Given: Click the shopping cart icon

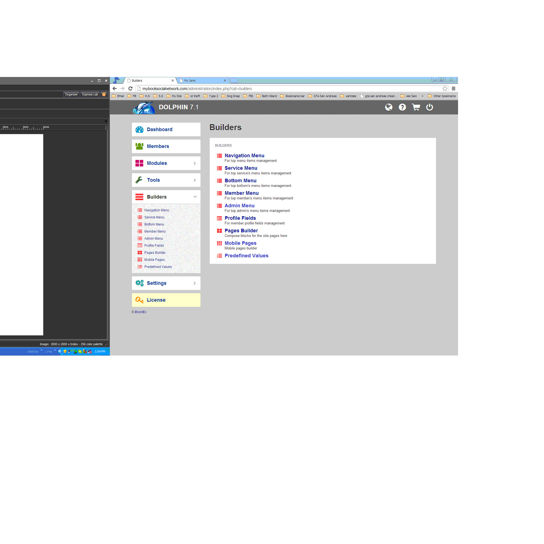Looking at the screenshot, I should pyautogui.click(x=416, y=107).
